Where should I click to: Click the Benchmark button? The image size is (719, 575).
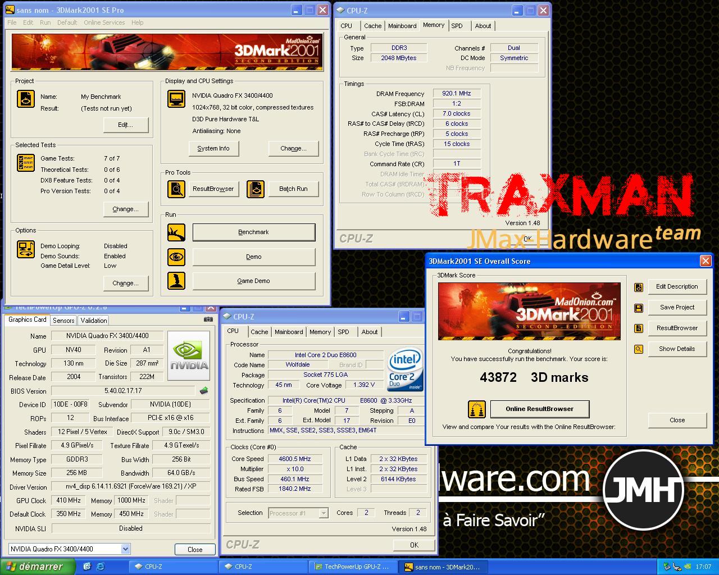tap(254, 232)
